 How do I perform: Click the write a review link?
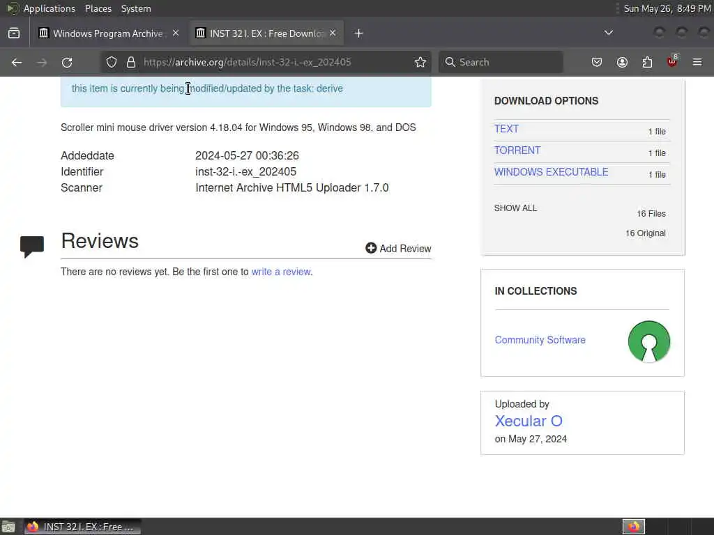[281, 272]
